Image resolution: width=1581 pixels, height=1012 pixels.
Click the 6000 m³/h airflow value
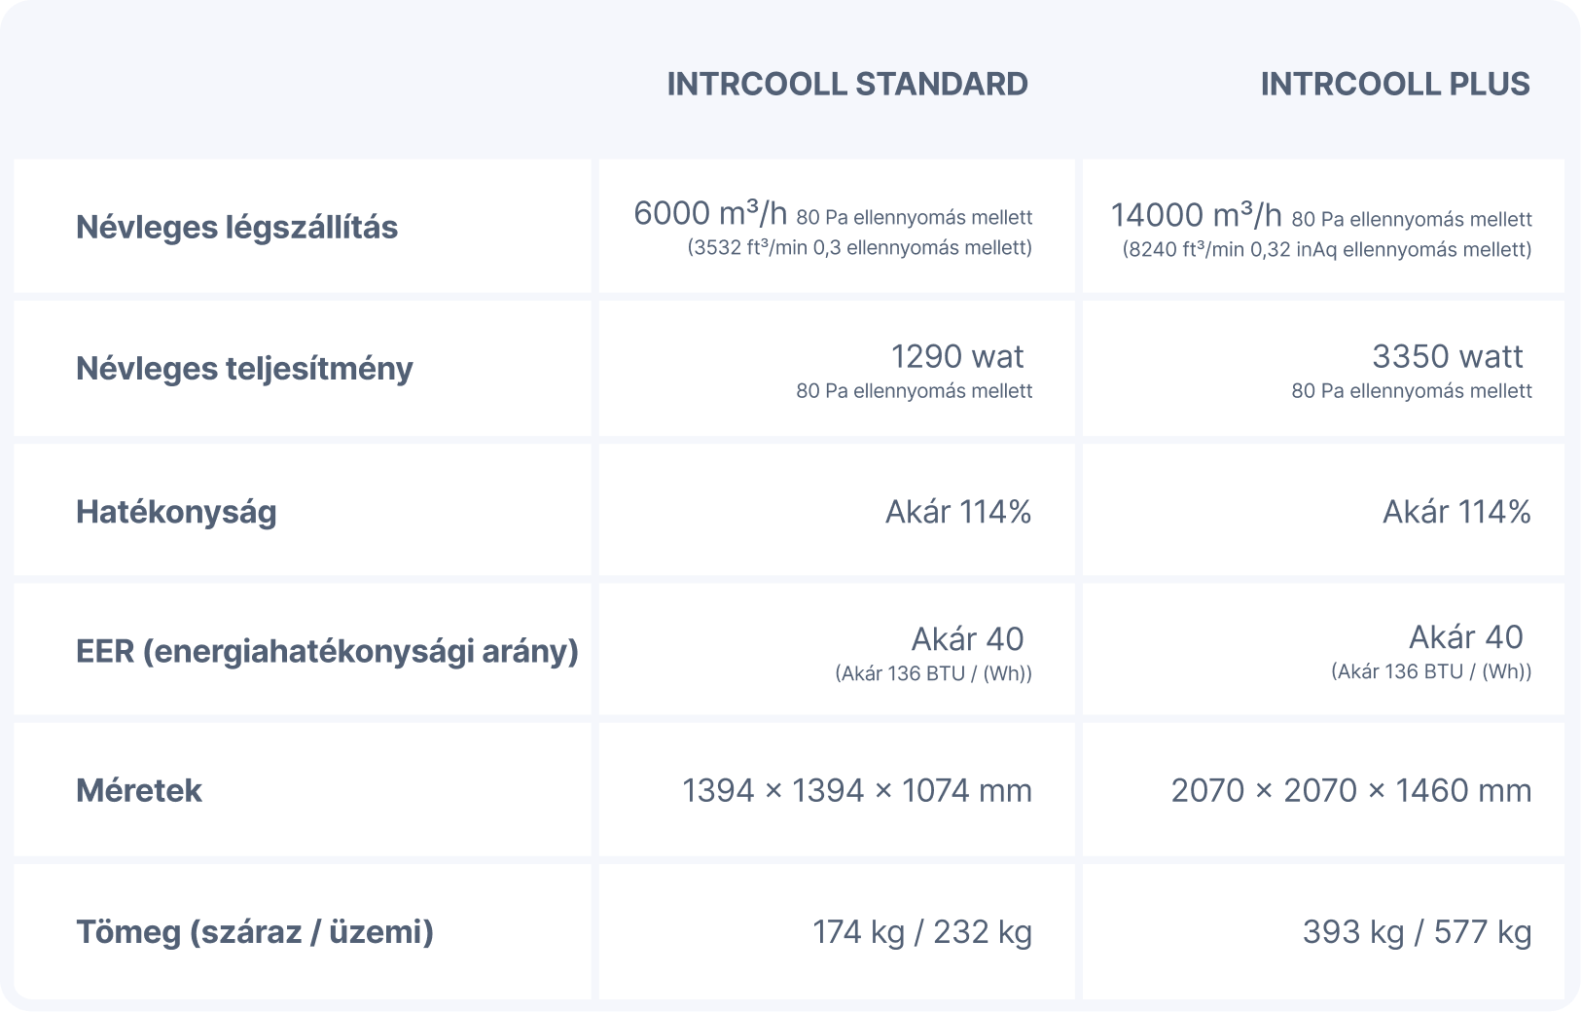coord(710,214)
